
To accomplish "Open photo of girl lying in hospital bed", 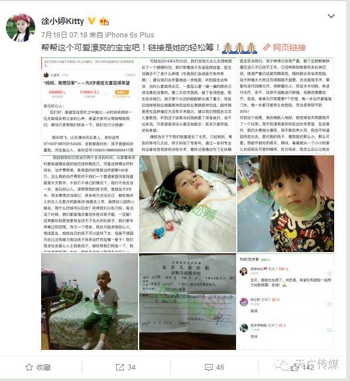I will (187, 203).
